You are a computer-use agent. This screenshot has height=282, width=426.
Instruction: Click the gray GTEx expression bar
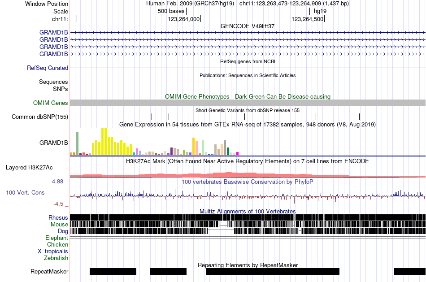pos(225,148)
